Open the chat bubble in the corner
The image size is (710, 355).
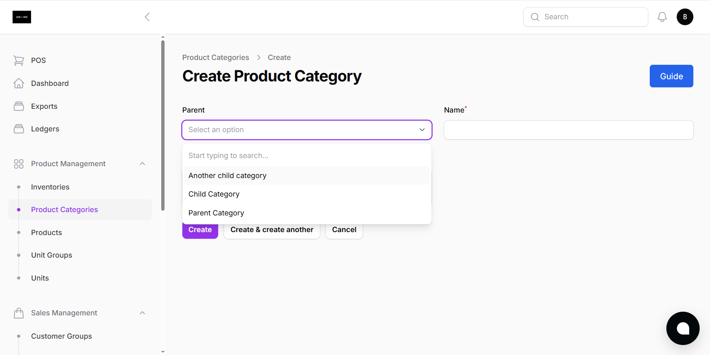(x=683, y=328)
